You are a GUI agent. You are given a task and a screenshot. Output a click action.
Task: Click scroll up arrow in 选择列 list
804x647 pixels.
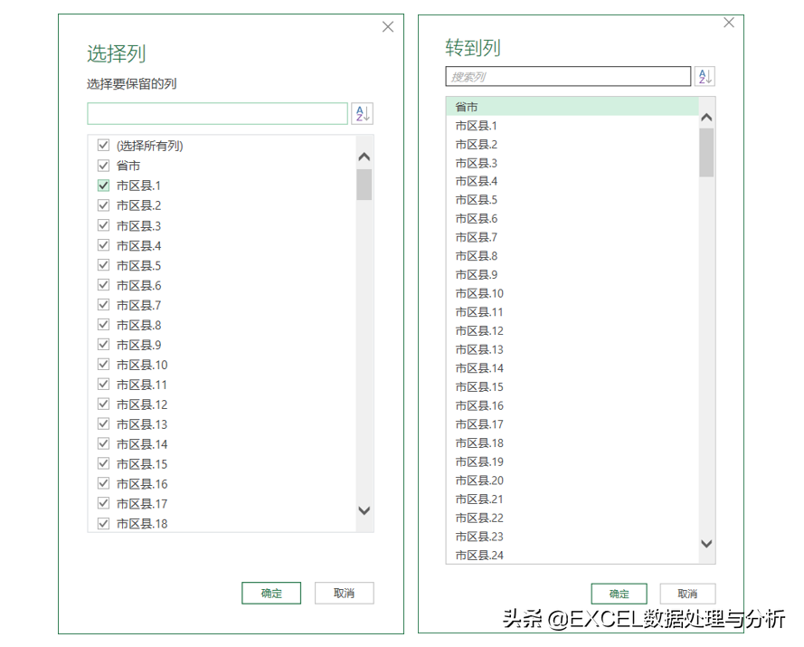pos(364,157)
